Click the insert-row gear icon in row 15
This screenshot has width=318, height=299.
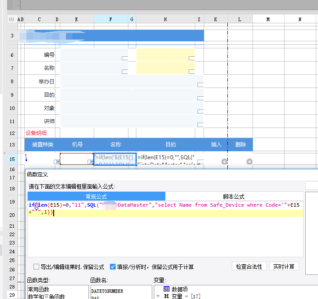pos(224,162)
